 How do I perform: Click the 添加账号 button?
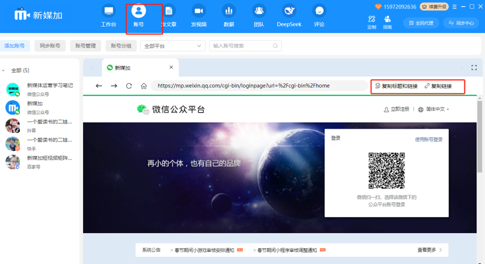click(x=15, y=46)
